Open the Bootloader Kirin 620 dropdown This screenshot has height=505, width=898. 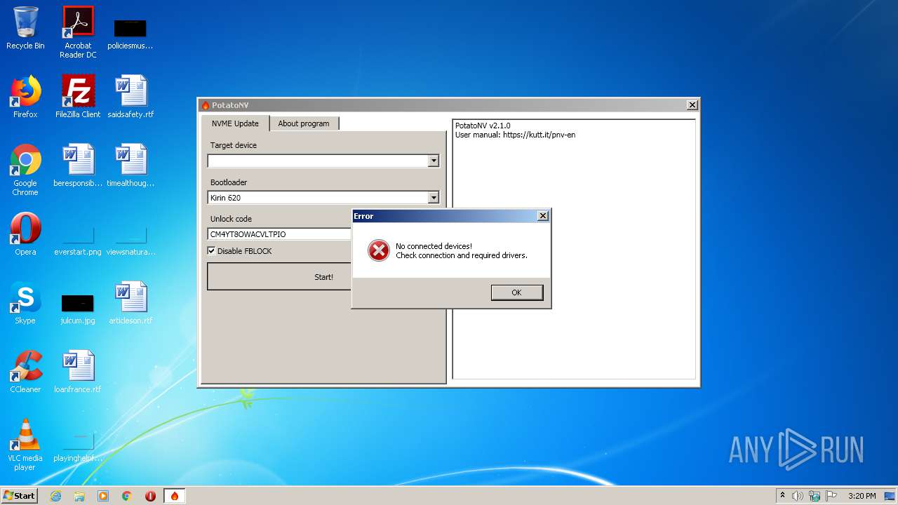click(x=434, y=198)
